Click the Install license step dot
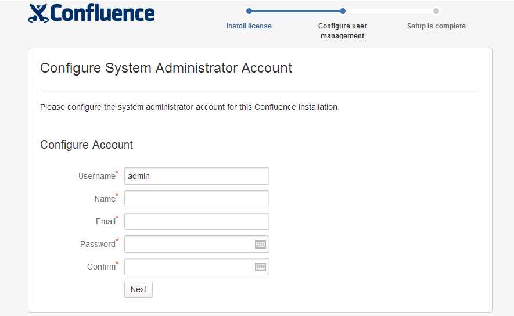 [249, 11]
